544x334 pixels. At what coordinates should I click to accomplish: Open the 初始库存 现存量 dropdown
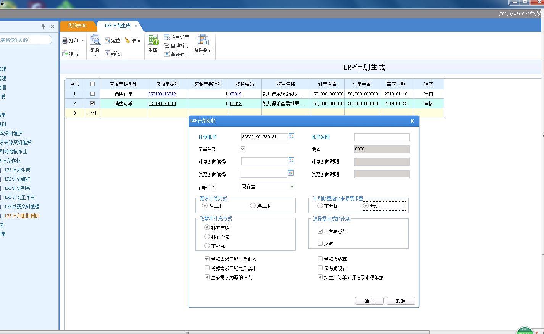pos(292,187)
